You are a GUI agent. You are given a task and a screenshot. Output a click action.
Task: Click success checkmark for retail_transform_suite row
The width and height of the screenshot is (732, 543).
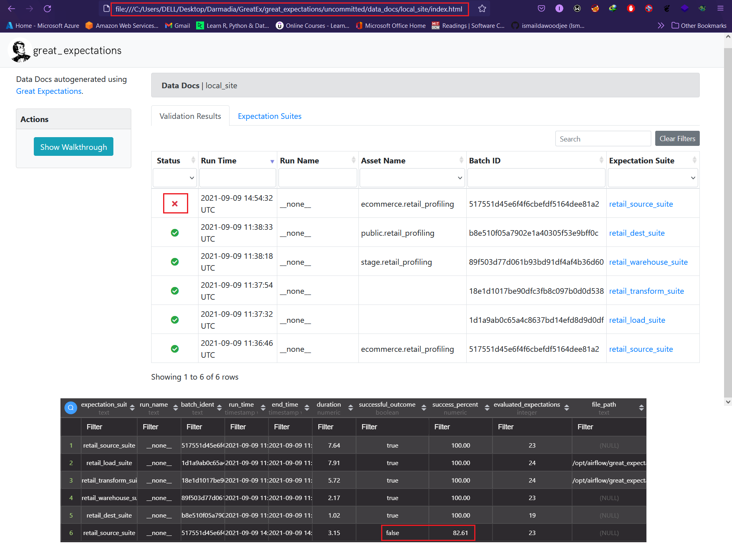click(175, 291)
